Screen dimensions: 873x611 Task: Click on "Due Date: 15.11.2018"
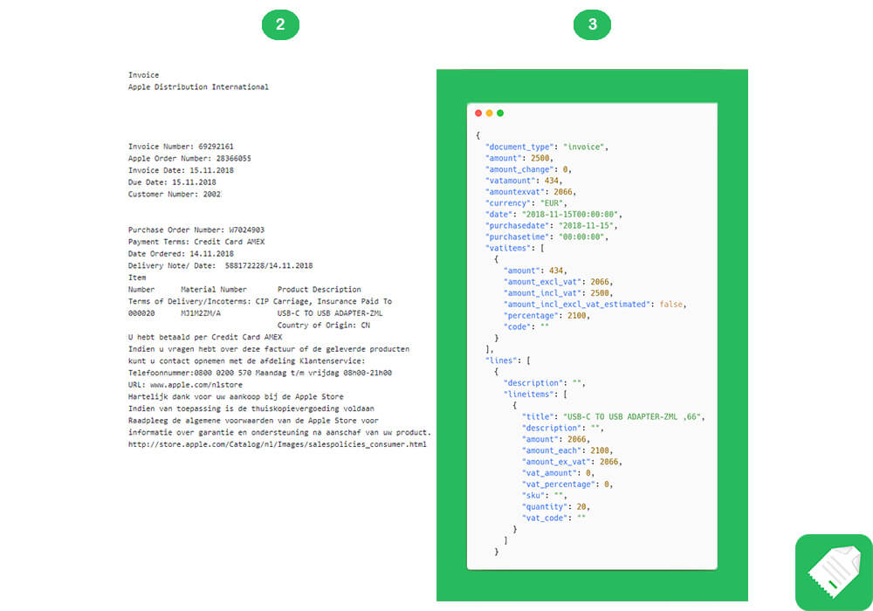point(172,182)
